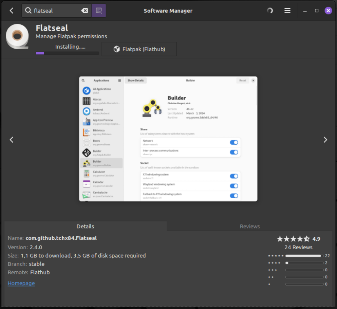The image size is (337, 309).
Task: Toggle the search-in-description button
Action: point(99,11)
